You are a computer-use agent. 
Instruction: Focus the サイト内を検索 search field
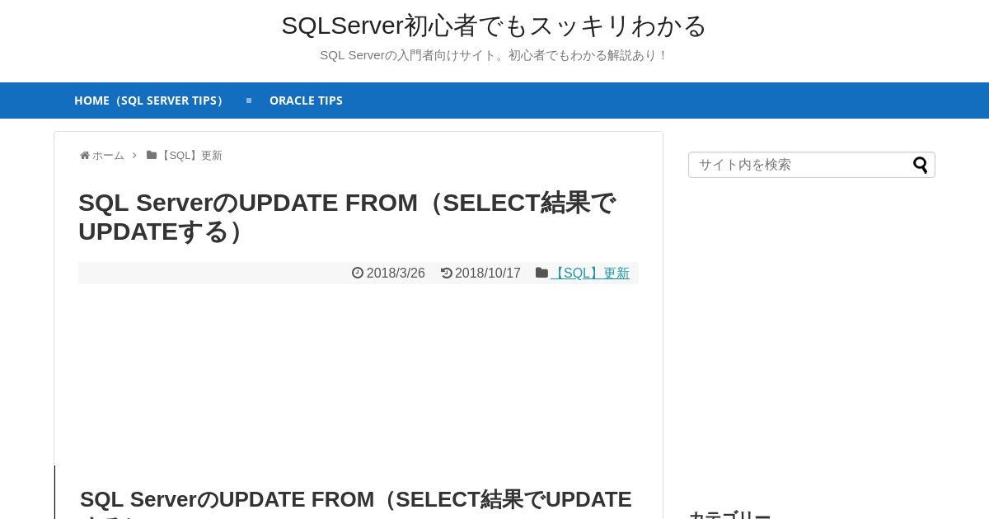pos(799,165)
